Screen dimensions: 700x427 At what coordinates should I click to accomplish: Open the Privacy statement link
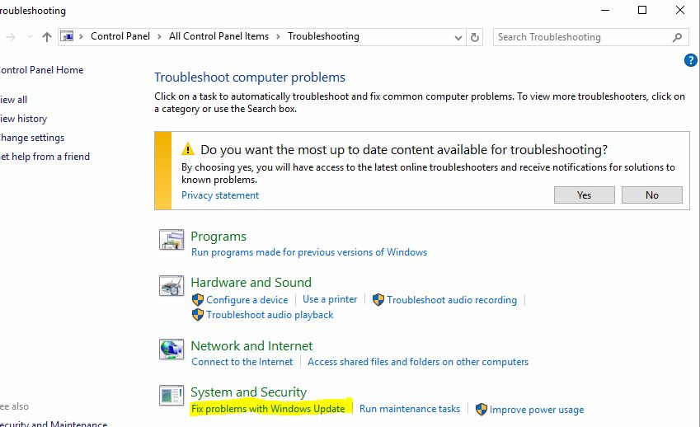pos(220,195)
